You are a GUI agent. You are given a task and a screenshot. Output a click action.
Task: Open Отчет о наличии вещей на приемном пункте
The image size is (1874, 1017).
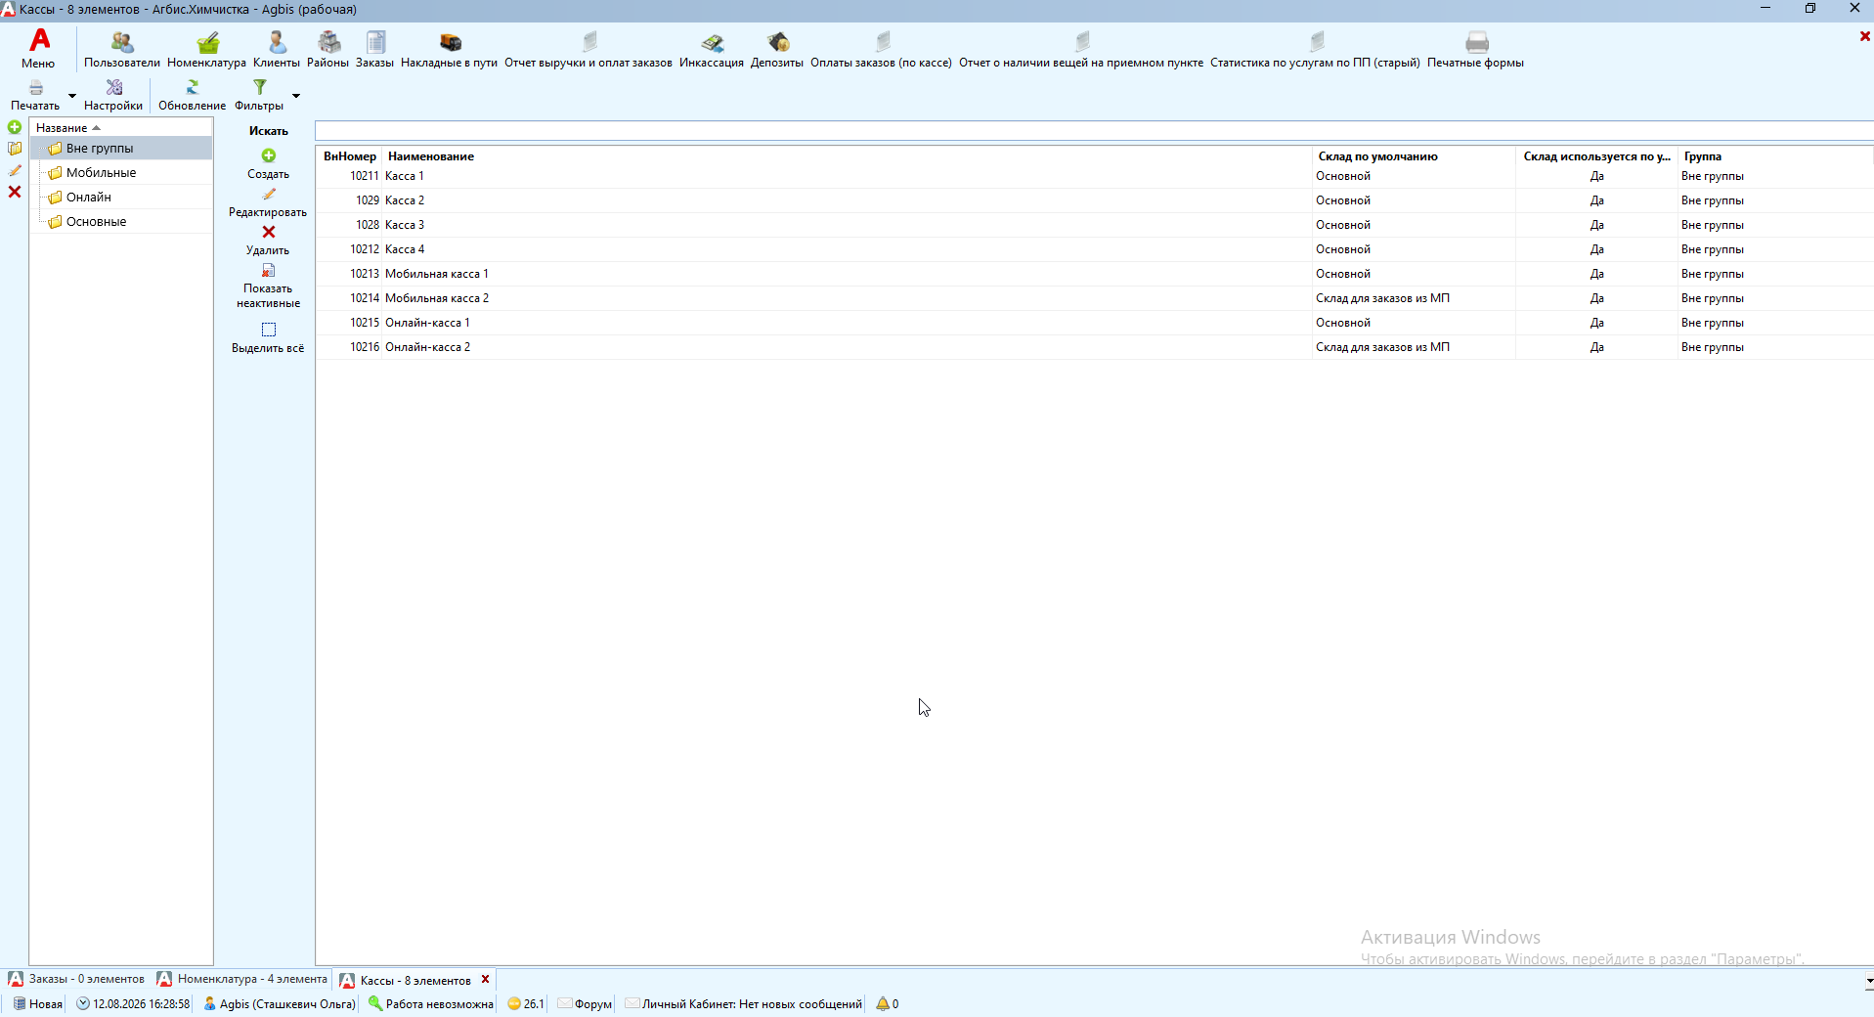pos(1081,49)
